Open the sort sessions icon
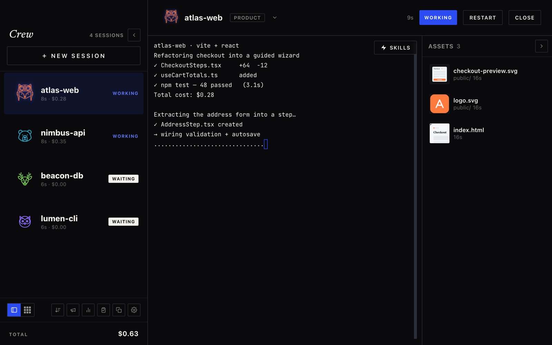Viewport: 552px width, 345px height. click(x=58, y=310)
